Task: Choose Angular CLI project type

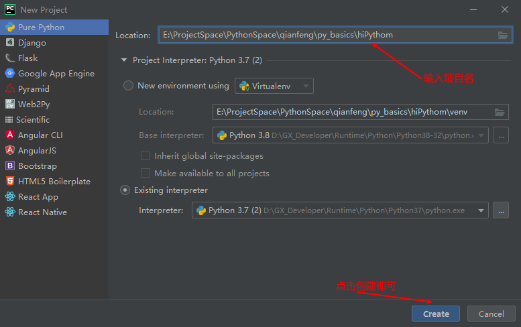Action: click(54, 135)
